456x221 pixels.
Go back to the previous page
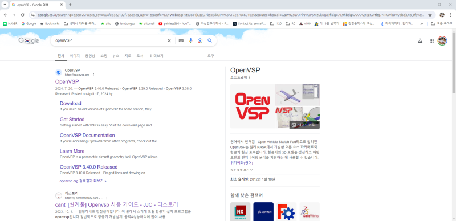(x=6, y=15)
